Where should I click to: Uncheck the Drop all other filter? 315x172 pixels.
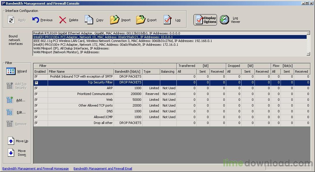click(x=36, y=123)
